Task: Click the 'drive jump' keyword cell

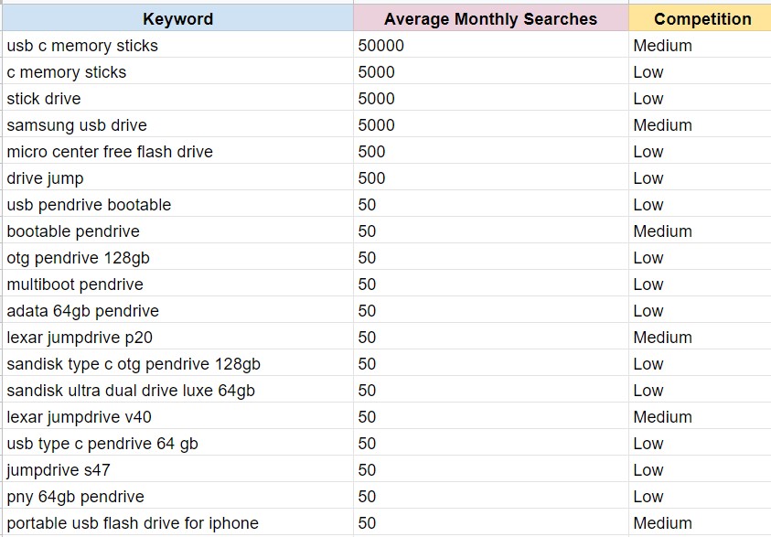Action: click(x=45, y=178)
